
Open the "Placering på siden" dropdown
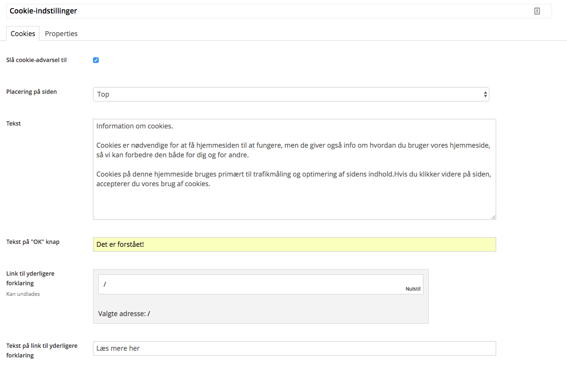click(290, 94)
